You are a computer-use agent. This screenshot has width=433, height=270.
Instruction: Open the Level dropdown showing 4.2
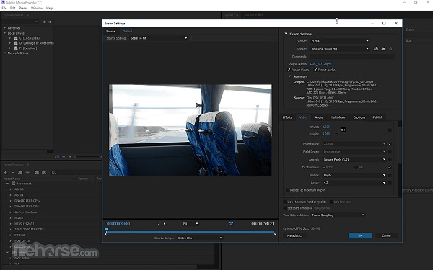354,183
